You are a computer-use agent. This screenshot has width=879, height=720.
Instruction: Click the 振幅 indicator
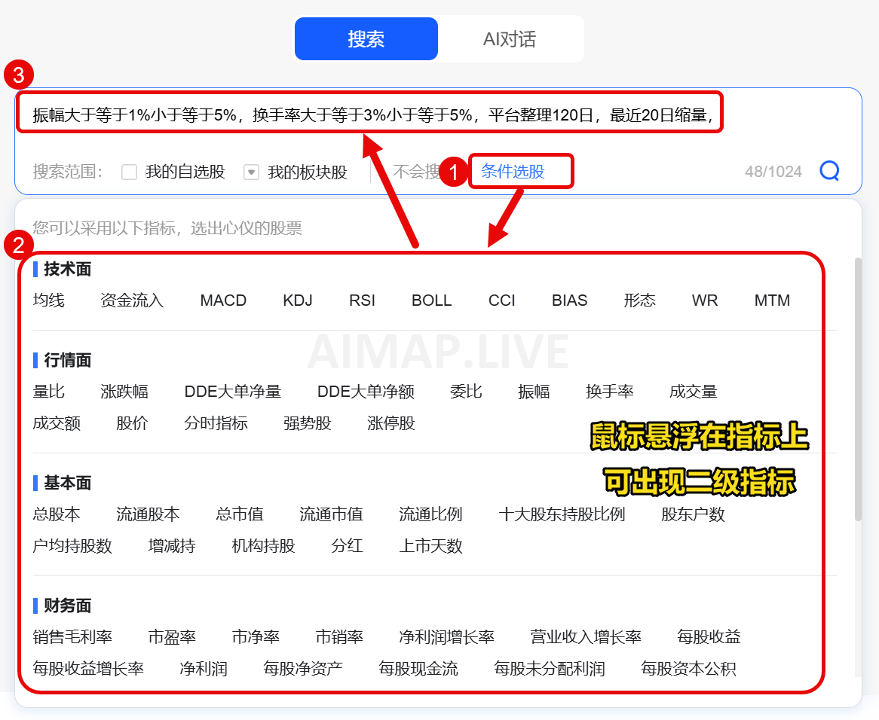[534, 392]
